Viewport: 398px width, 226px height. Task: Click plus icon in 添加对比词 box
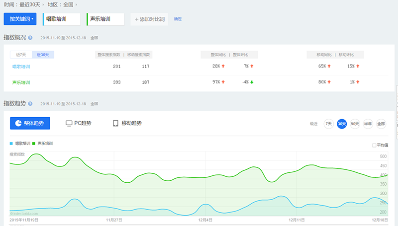pos(136,19)
